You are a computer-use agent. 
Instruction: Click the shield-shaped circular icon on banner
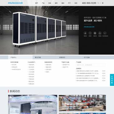pyautogui.click(x=90, y=33)
